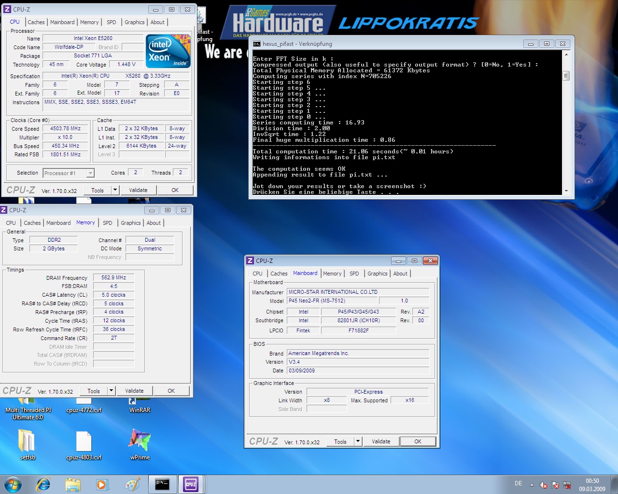Click the model field P45 Neo2-FR (MS-7512)
618x494 pixels.
click(x=333, y=301)
